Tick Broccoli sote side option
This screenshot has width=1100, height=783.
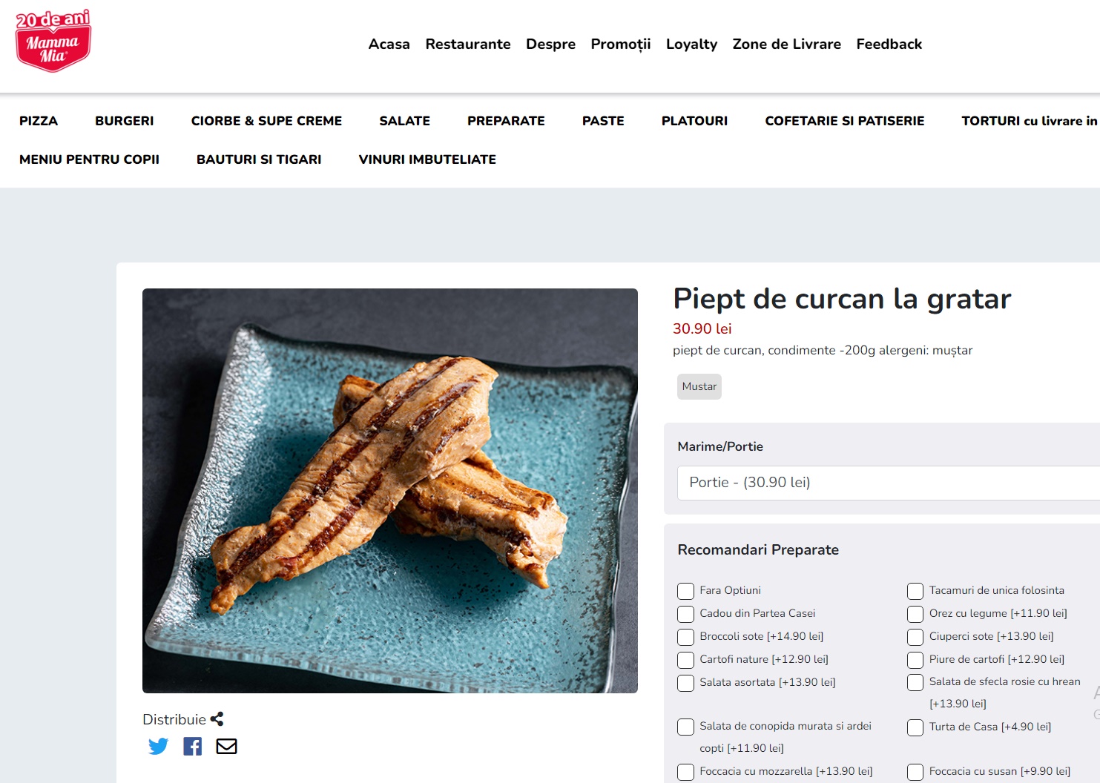[x=685, y=637]
